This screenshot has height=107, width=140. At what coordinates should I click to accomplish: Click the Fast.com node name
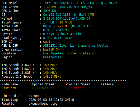click(x=9, y=88)
